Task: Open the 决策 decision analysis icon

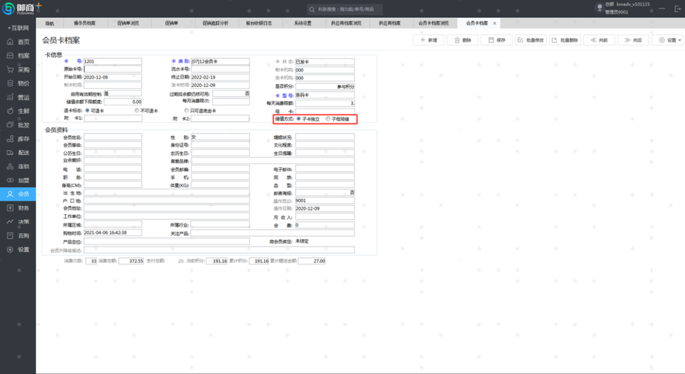Action: coord(10,222)
